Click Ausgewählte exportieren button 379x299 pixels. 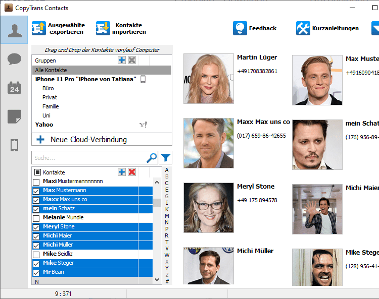click(x=59, y=28)
